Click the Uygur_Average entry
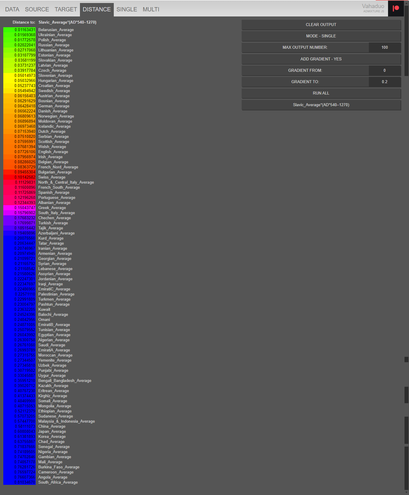The image size is (409, 495). (52, 376)
